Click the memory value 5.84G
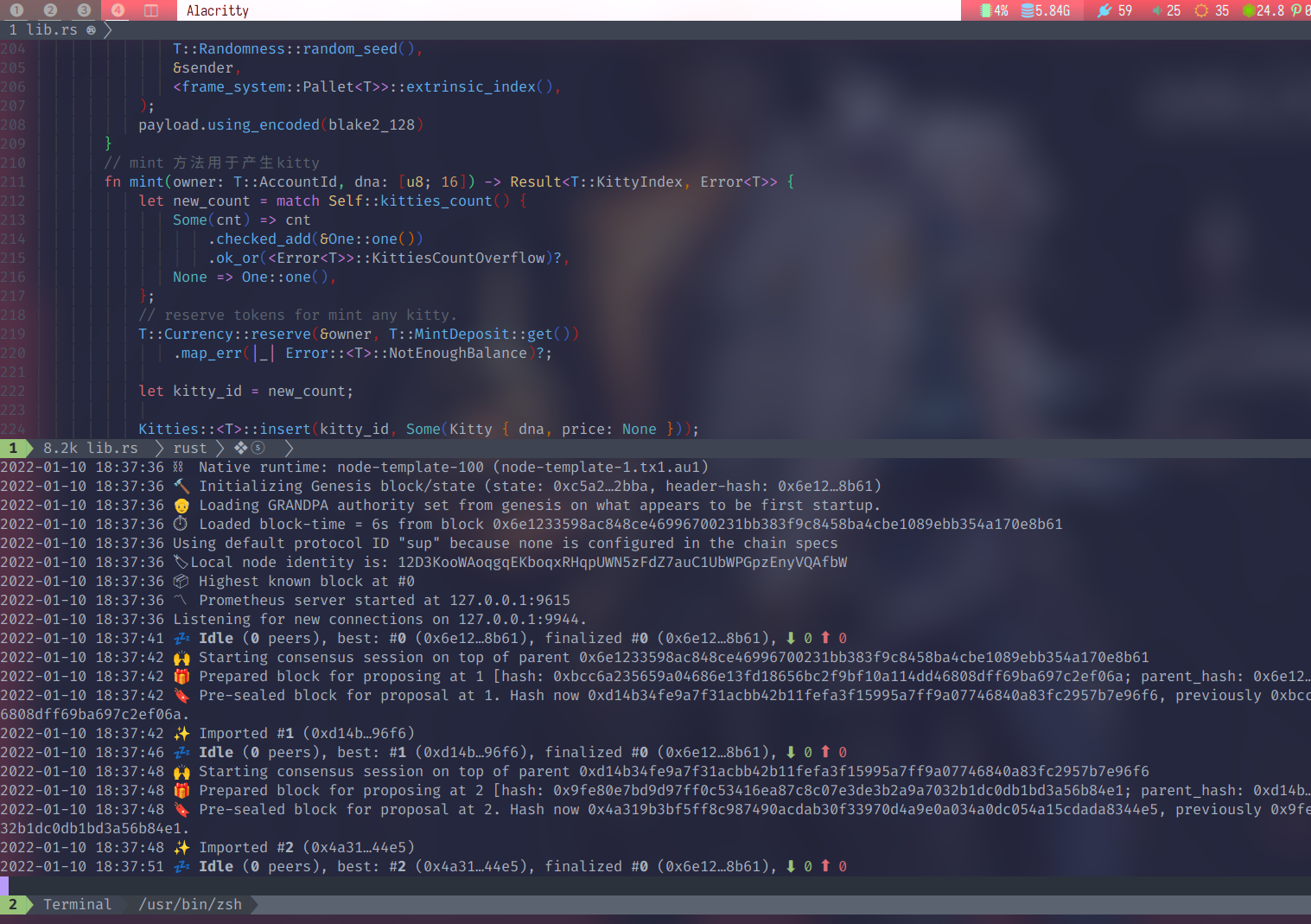Viewport: 1311px width, 924px height. (x=1053, y=10)
